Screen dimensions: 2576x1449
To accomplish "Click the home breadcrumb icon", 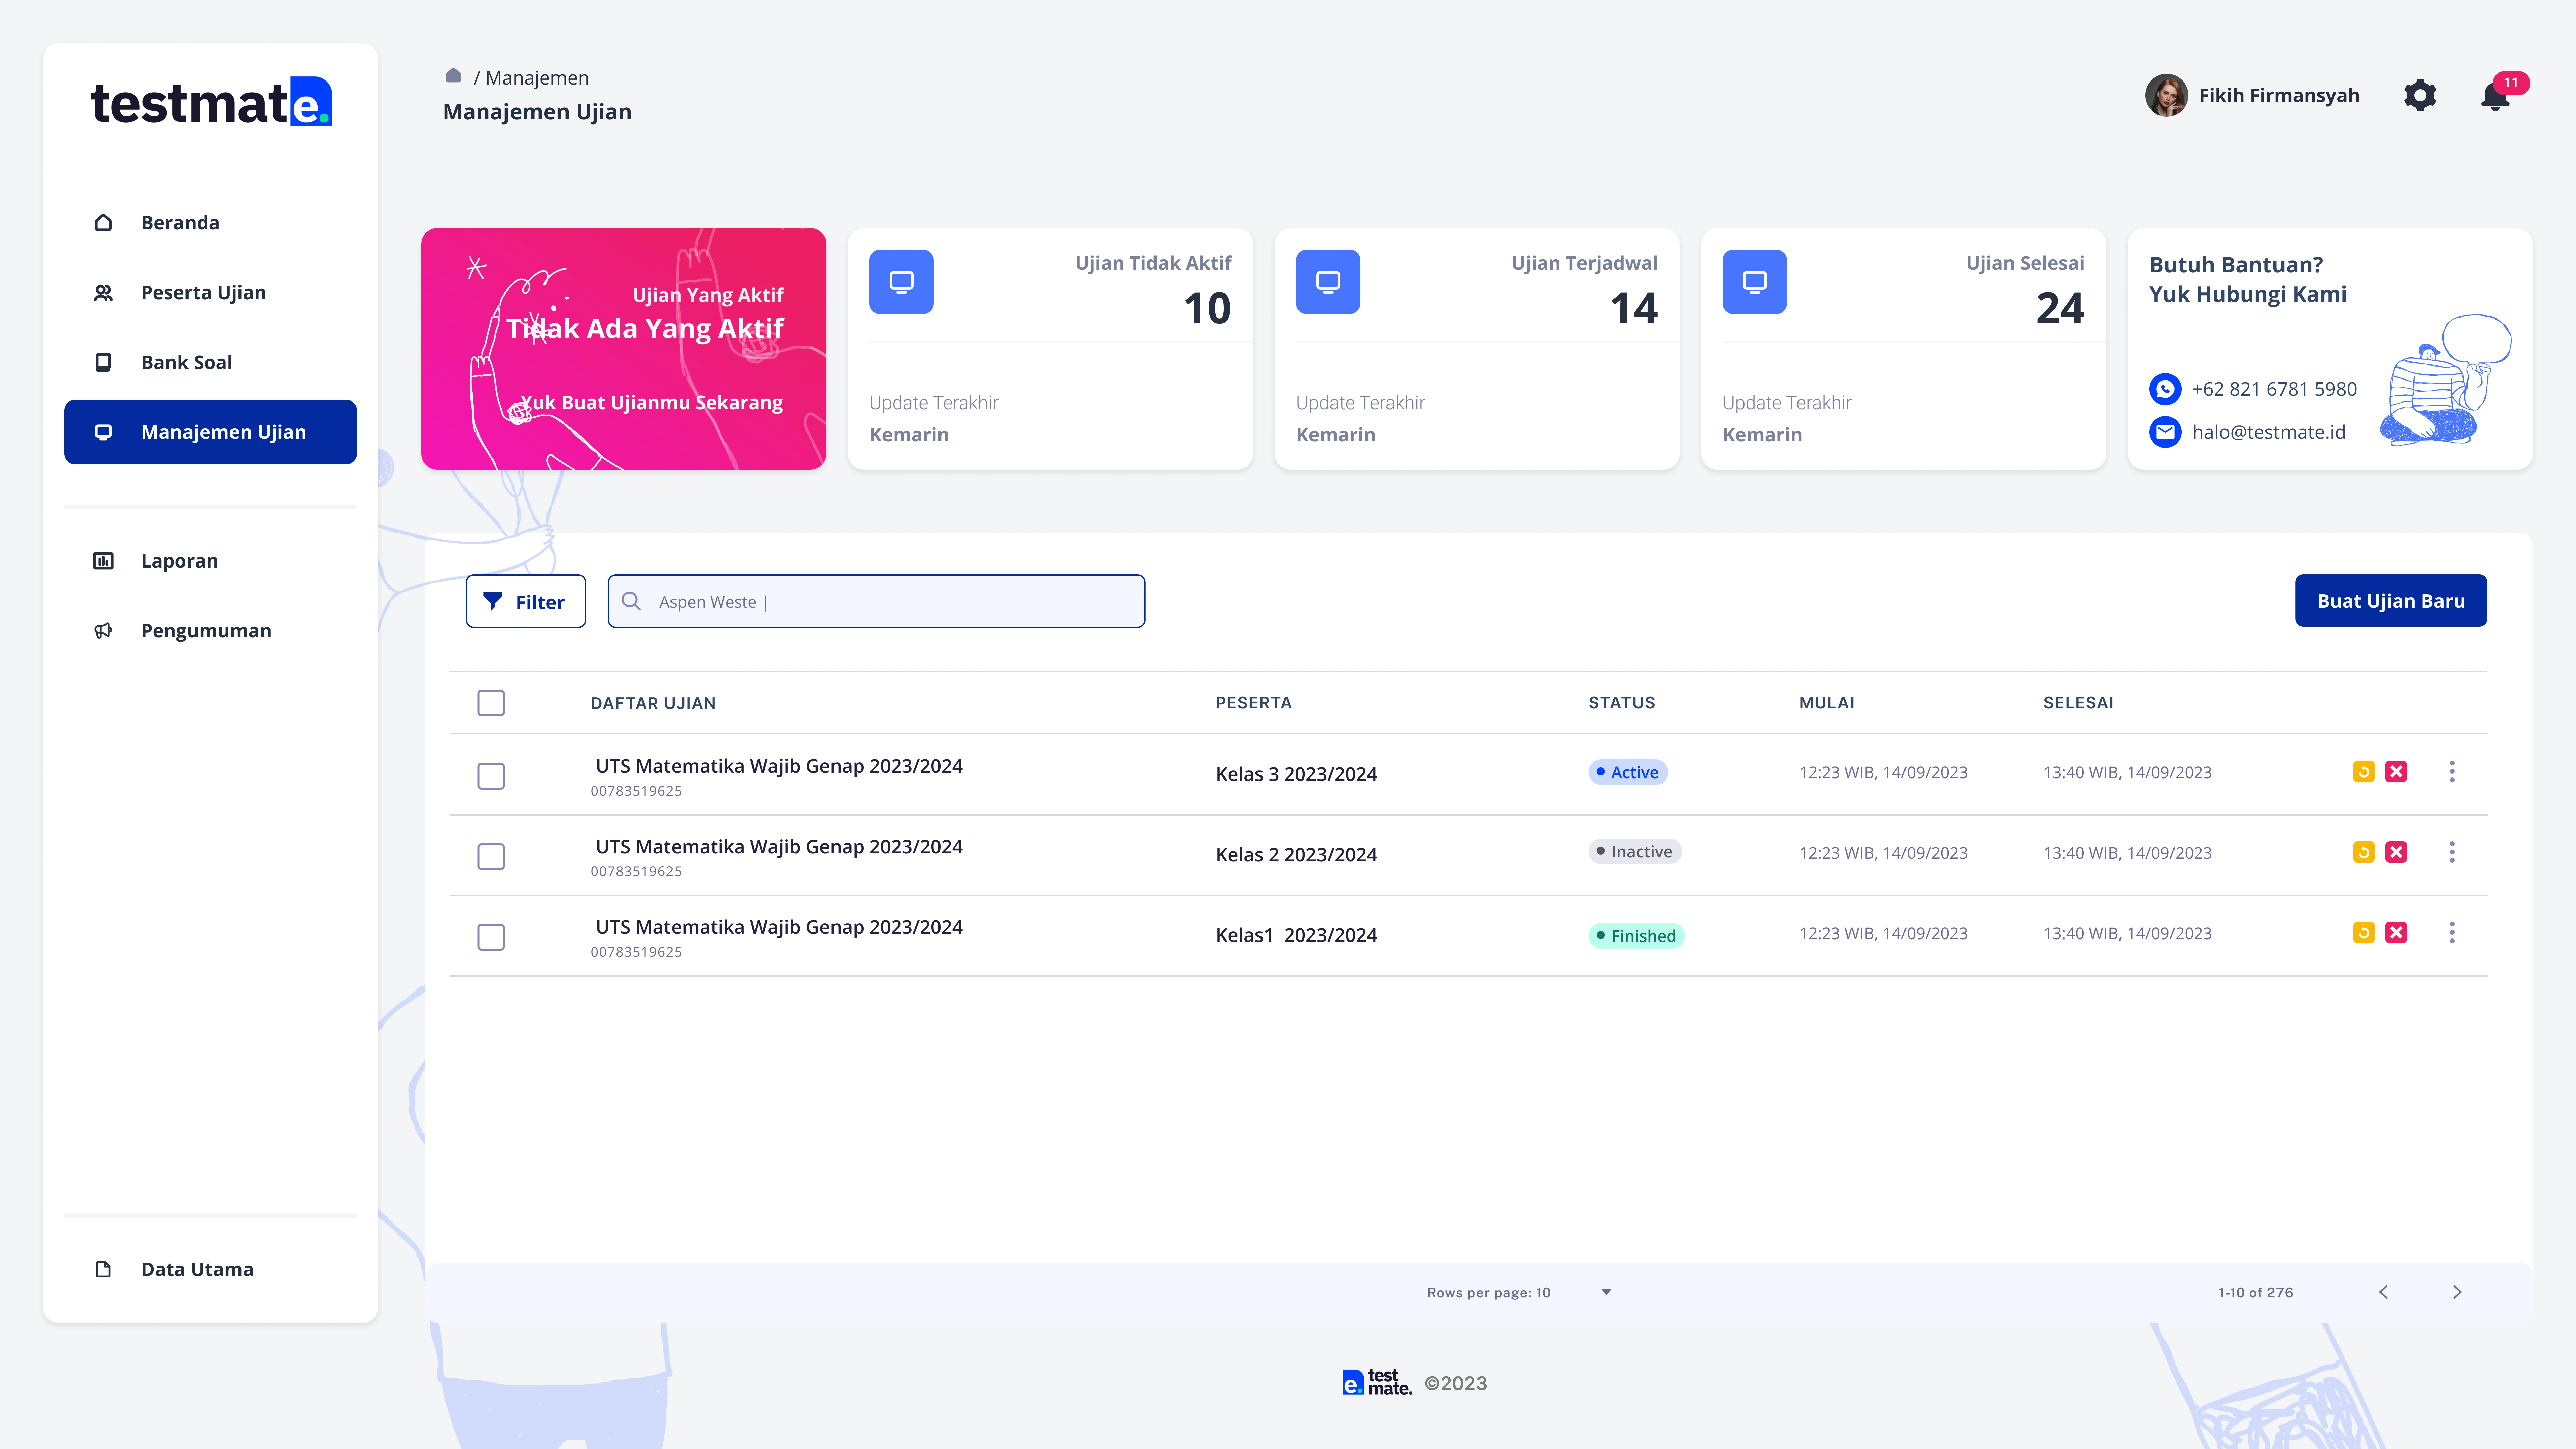I will (453, 76).
